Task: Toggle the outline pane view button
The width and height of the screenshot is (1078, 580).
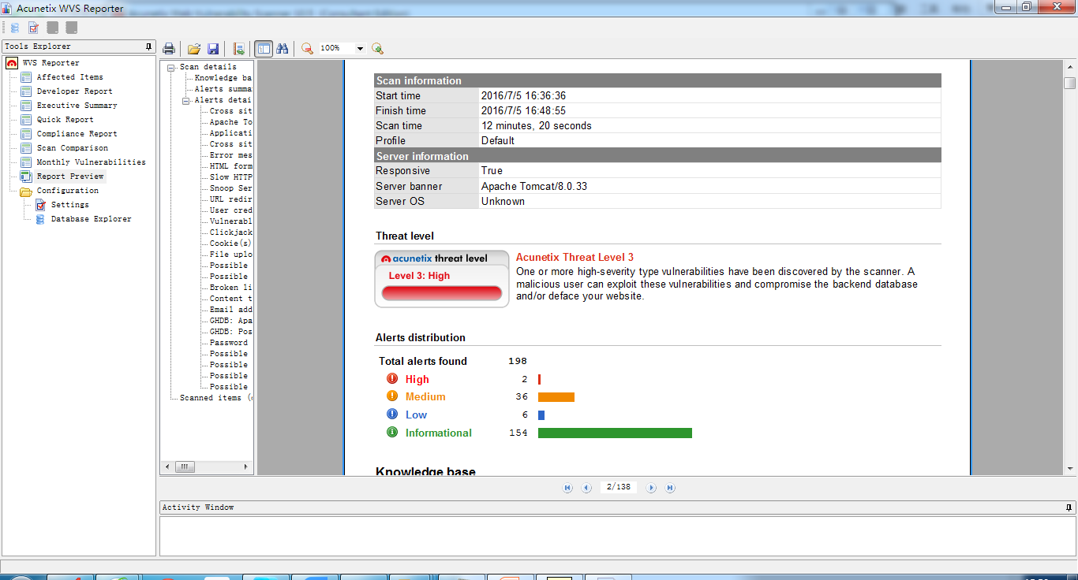Action: click(264, 48)
